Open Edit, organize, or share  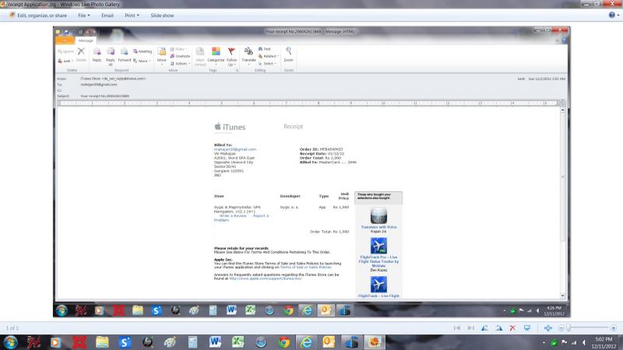pos(38,16)
